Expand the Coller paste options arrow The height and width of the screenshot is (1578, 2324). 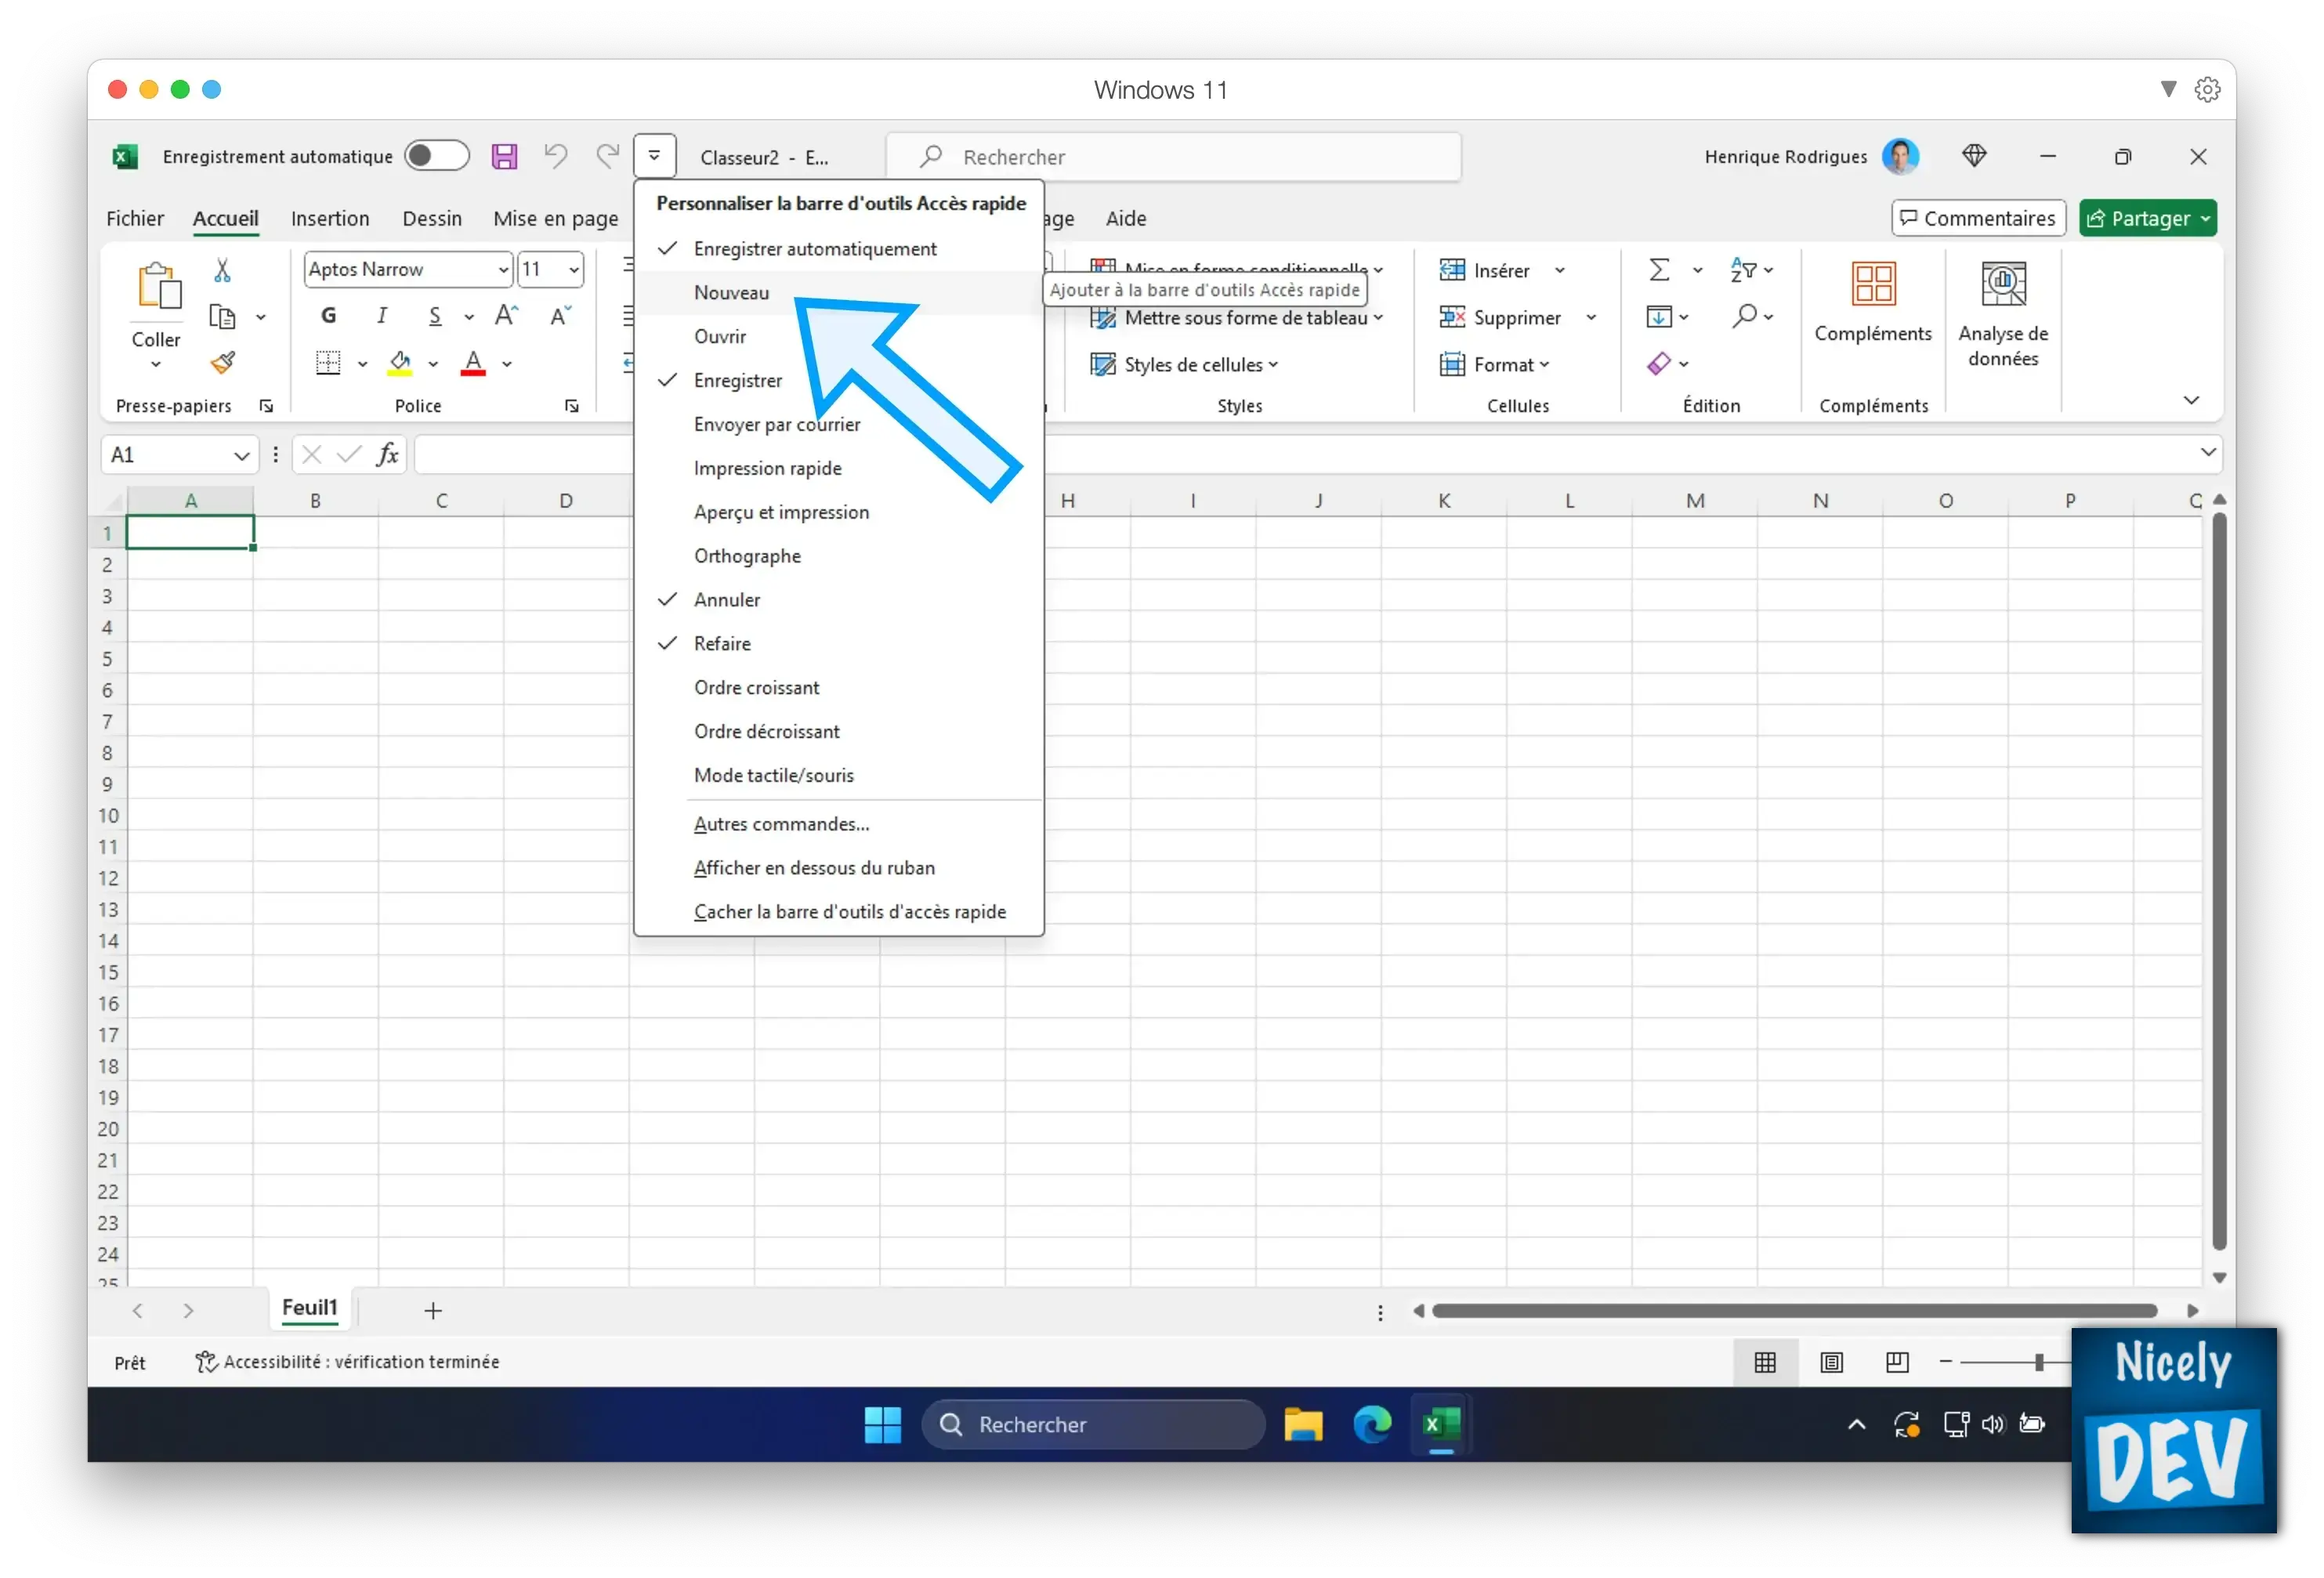pos(156,365)
